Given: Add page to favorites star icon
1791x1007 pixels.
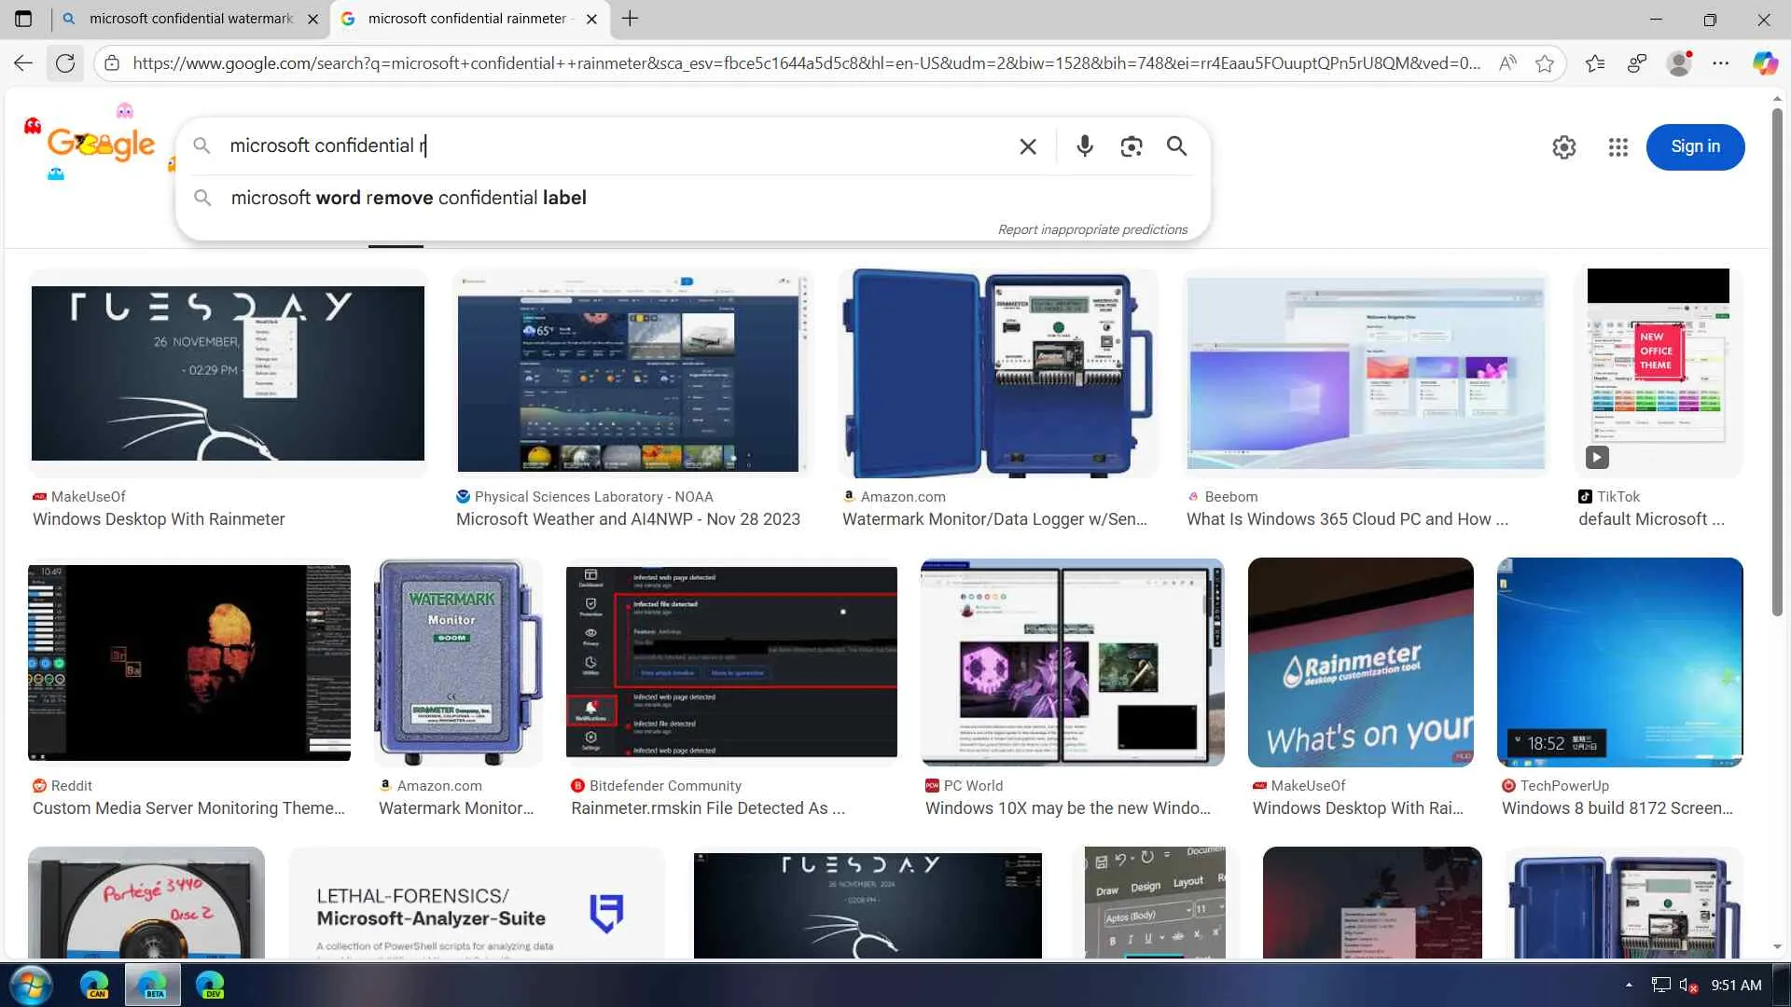Looking at the screenshot, I should point(1545,63).
